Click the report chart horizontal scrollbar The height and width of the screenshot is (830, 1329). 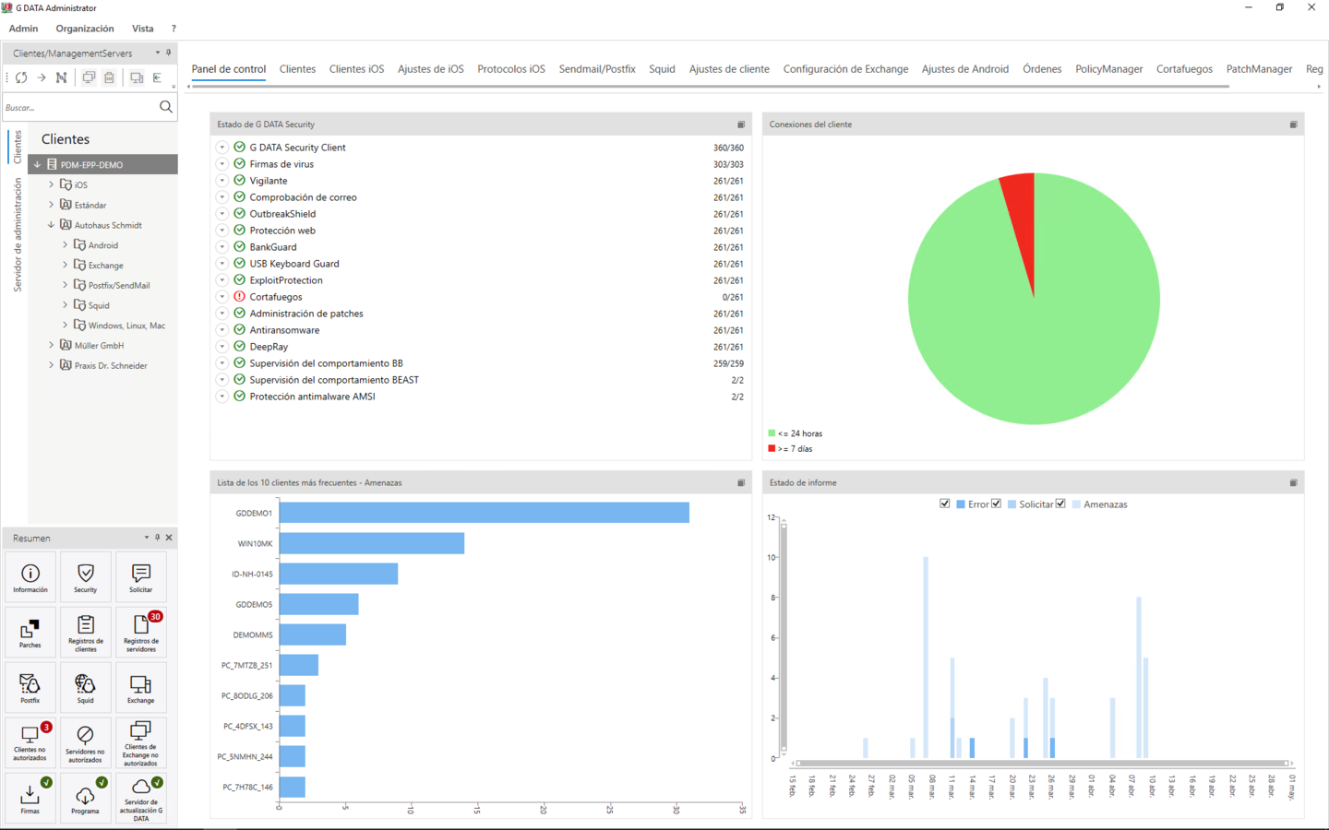(x=1041, y=764)
